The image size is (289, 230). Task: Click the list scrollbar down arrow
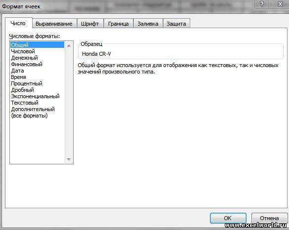click(x=69, y=159)
